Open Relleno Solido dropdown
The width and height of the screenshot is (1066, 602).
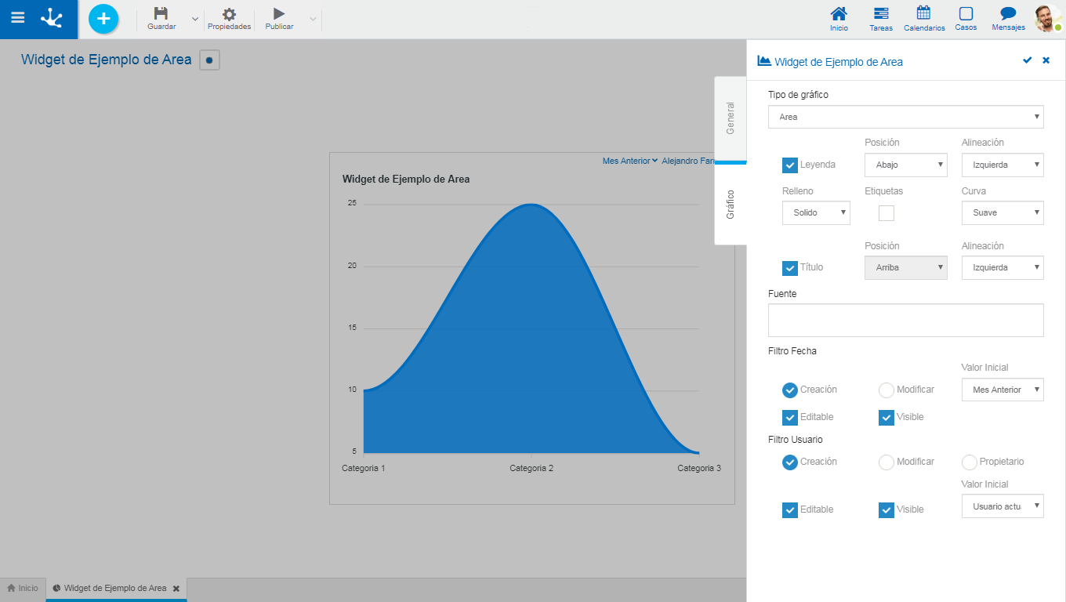tap(816, 212)
